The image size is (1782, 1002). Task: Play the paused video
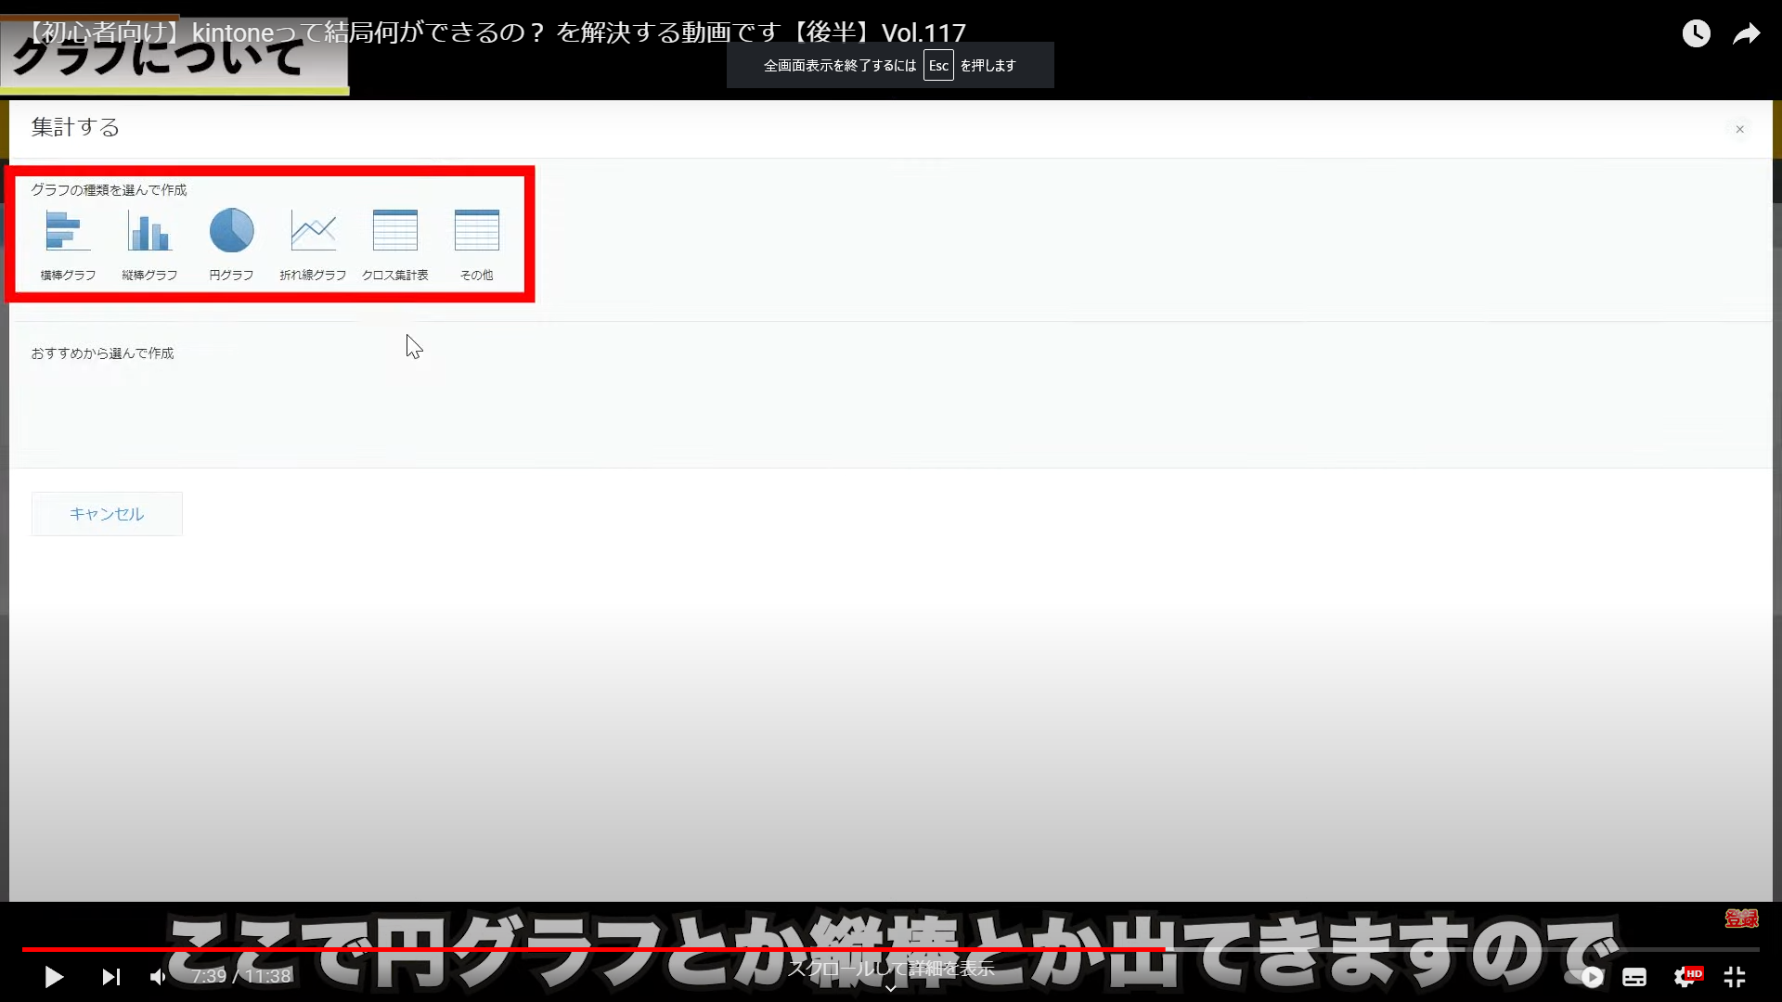pyautogui.click(x=54, y=977)
